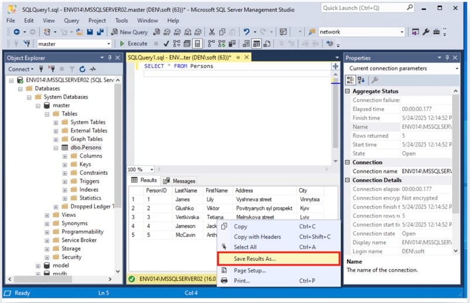Switch to the Messages tab
The image size is (470, 303).
pos(180,181)
